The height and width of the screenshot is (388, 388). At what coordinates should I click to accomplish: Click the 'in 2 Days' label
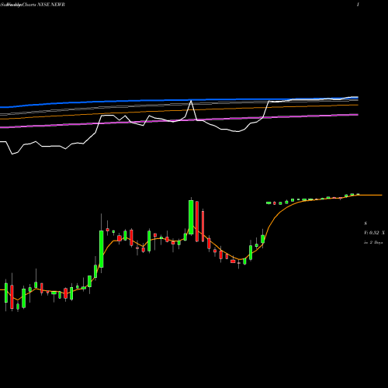(373, 242)
